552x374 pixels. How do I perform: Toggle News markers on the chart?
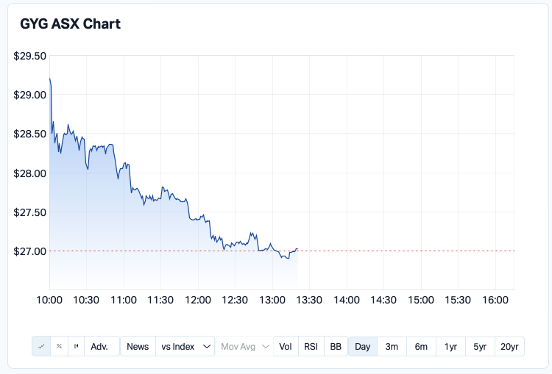138,346
